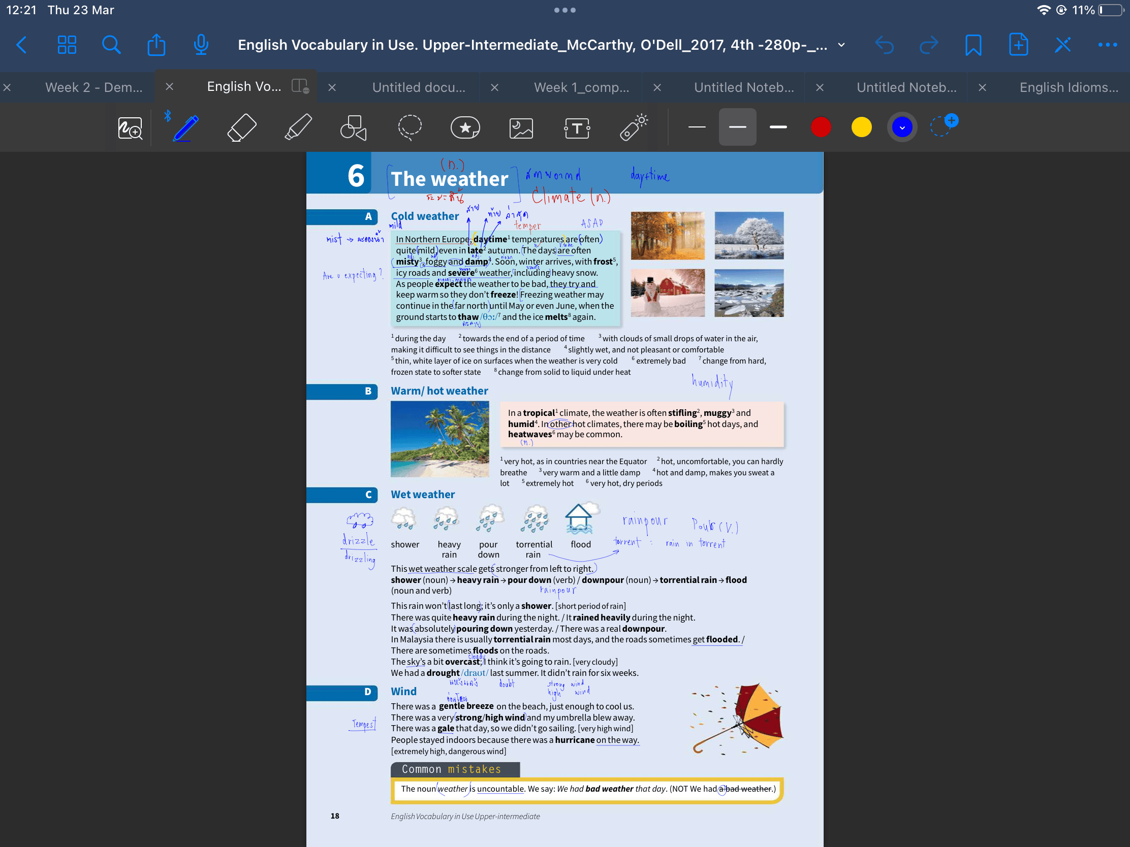1130x847 pixels.
Task: Select the pen tool
Action: coord(185,127)
